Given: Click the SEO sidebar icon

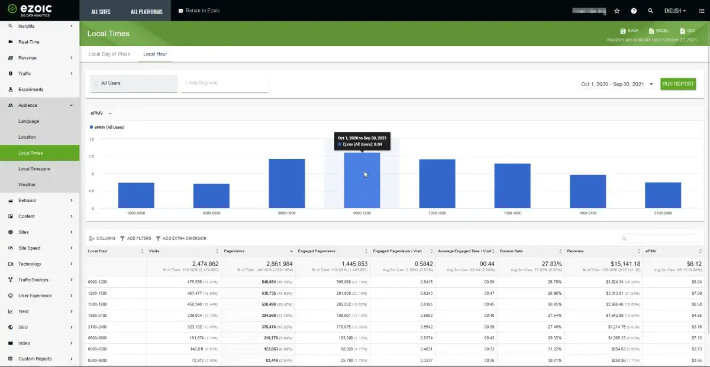Looking at the screenshot, I should (11, 327).
